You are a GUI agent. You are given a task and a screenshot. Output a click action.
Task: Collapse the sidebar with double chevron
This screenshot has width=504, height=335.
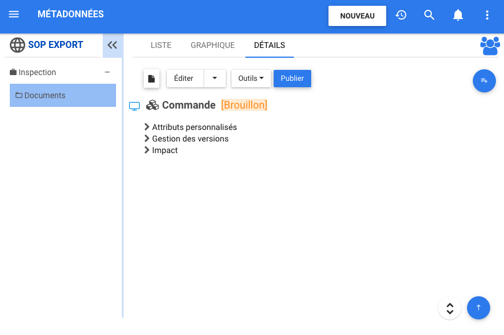113,45
